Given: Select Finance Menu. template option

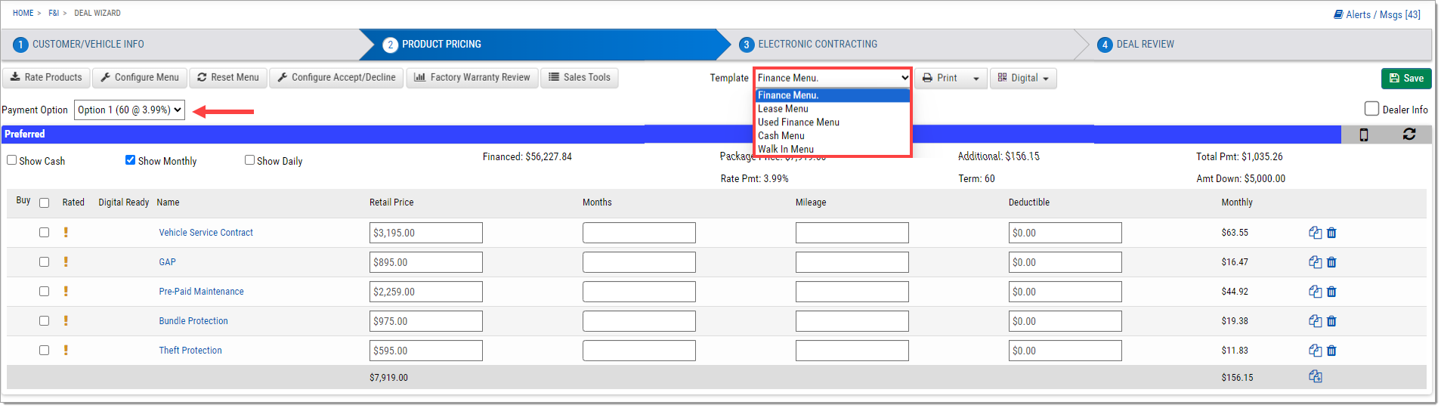Looking at the screenshot, I should [x=833, y=95].
